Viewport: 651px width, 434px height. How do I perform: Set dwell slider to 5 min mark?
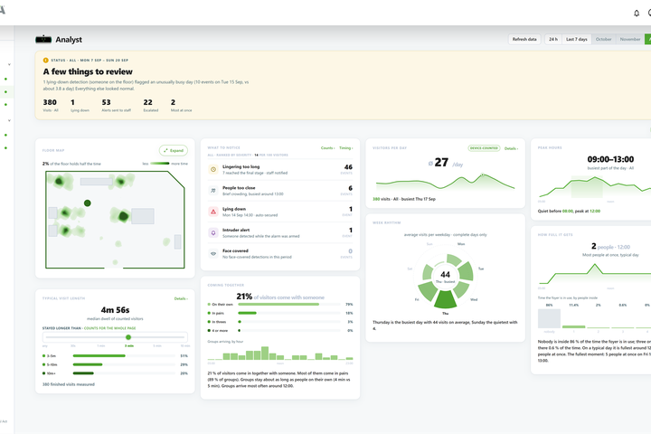tap(157, 346)
